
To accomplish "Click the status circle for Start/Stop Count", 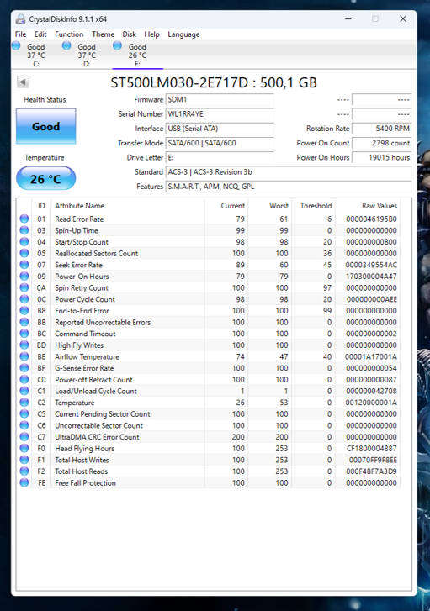I will 24,242.
